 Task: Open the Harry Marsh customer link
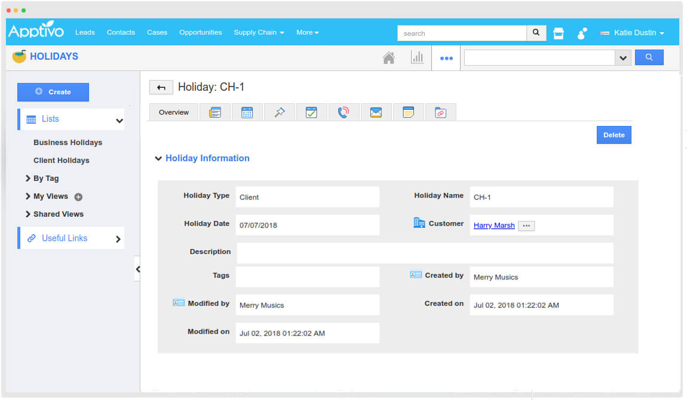pos(493,226)
